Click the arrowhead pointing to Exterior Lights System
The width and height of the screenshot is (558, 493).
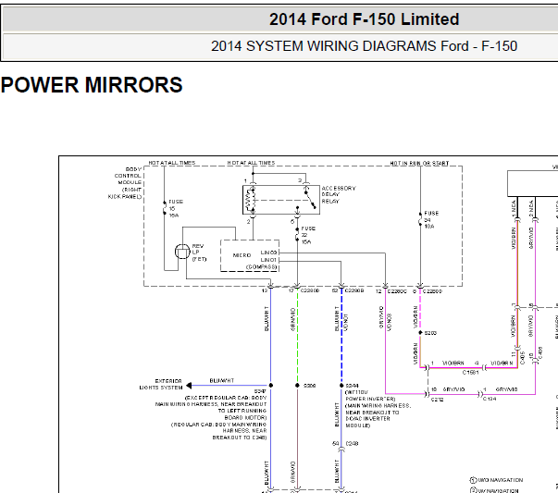tap(189, 385)
